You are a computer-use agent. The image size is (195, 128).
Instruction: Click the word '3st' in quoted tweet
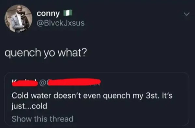click(152, 96)
